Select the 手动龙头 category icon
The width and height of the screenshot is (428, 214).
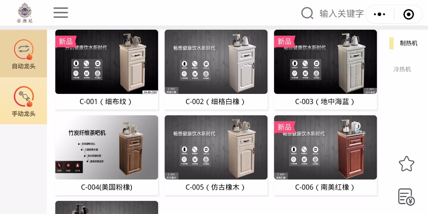pyautogui.click(x=24, y=96)
